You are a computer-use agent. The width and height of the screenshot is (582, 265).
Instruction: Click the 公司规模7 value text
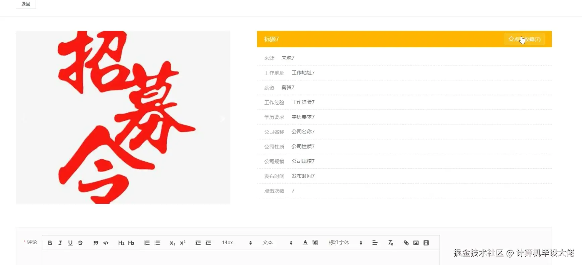click(303, 161)
